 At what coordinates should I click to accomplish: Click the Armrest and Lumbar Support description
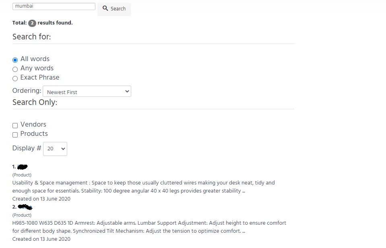(149, 227)
